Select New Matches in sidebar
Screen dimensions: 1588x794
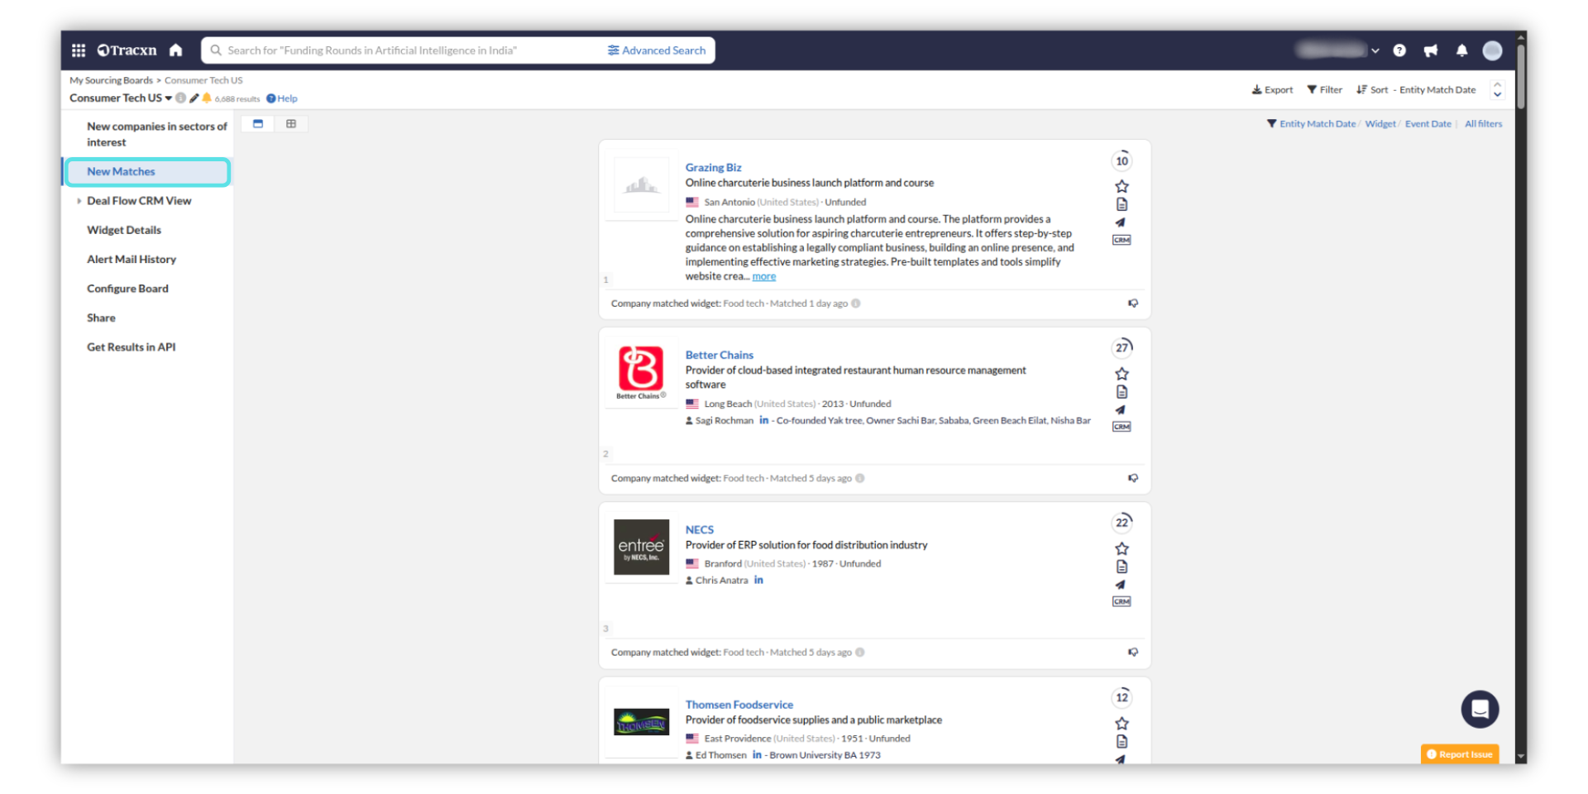[122, 172]
